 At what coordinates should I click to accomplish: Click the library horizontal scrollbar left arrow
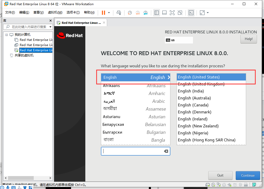point(6,178)
